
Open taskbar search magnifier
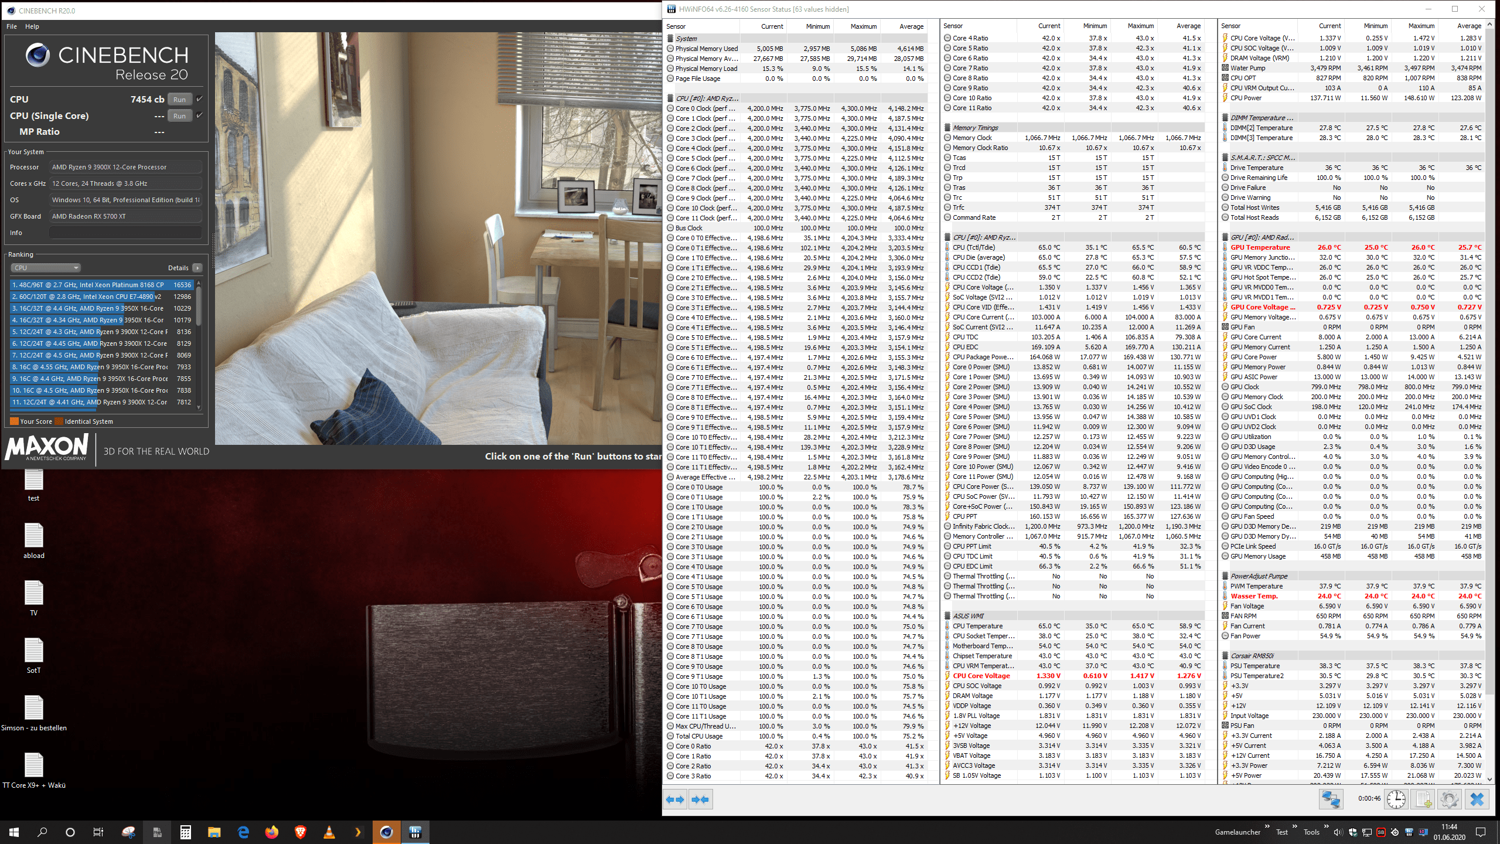[42, 832]
